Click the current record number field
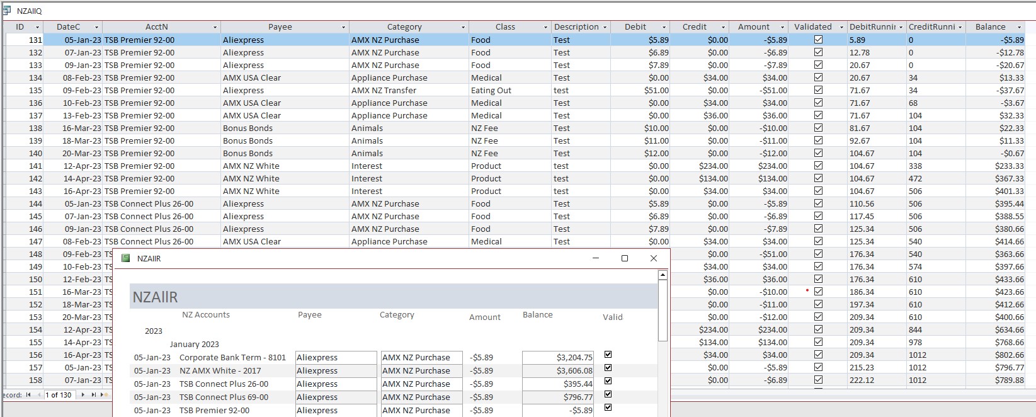Screen dimensions: 1036x417 point(60,395)
